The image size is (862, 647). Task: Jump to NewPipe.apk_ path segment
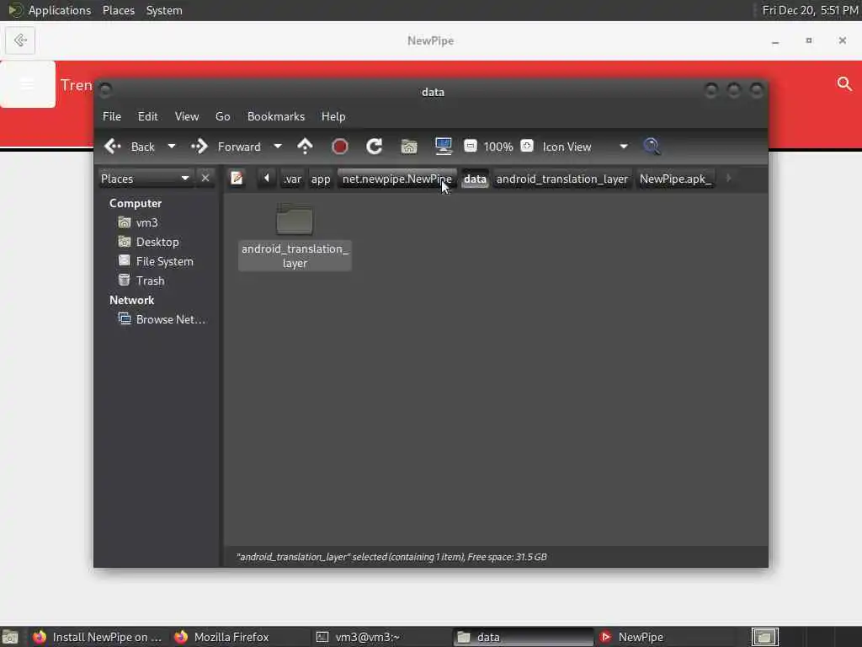pyautogui.click(x=675, y=179)
